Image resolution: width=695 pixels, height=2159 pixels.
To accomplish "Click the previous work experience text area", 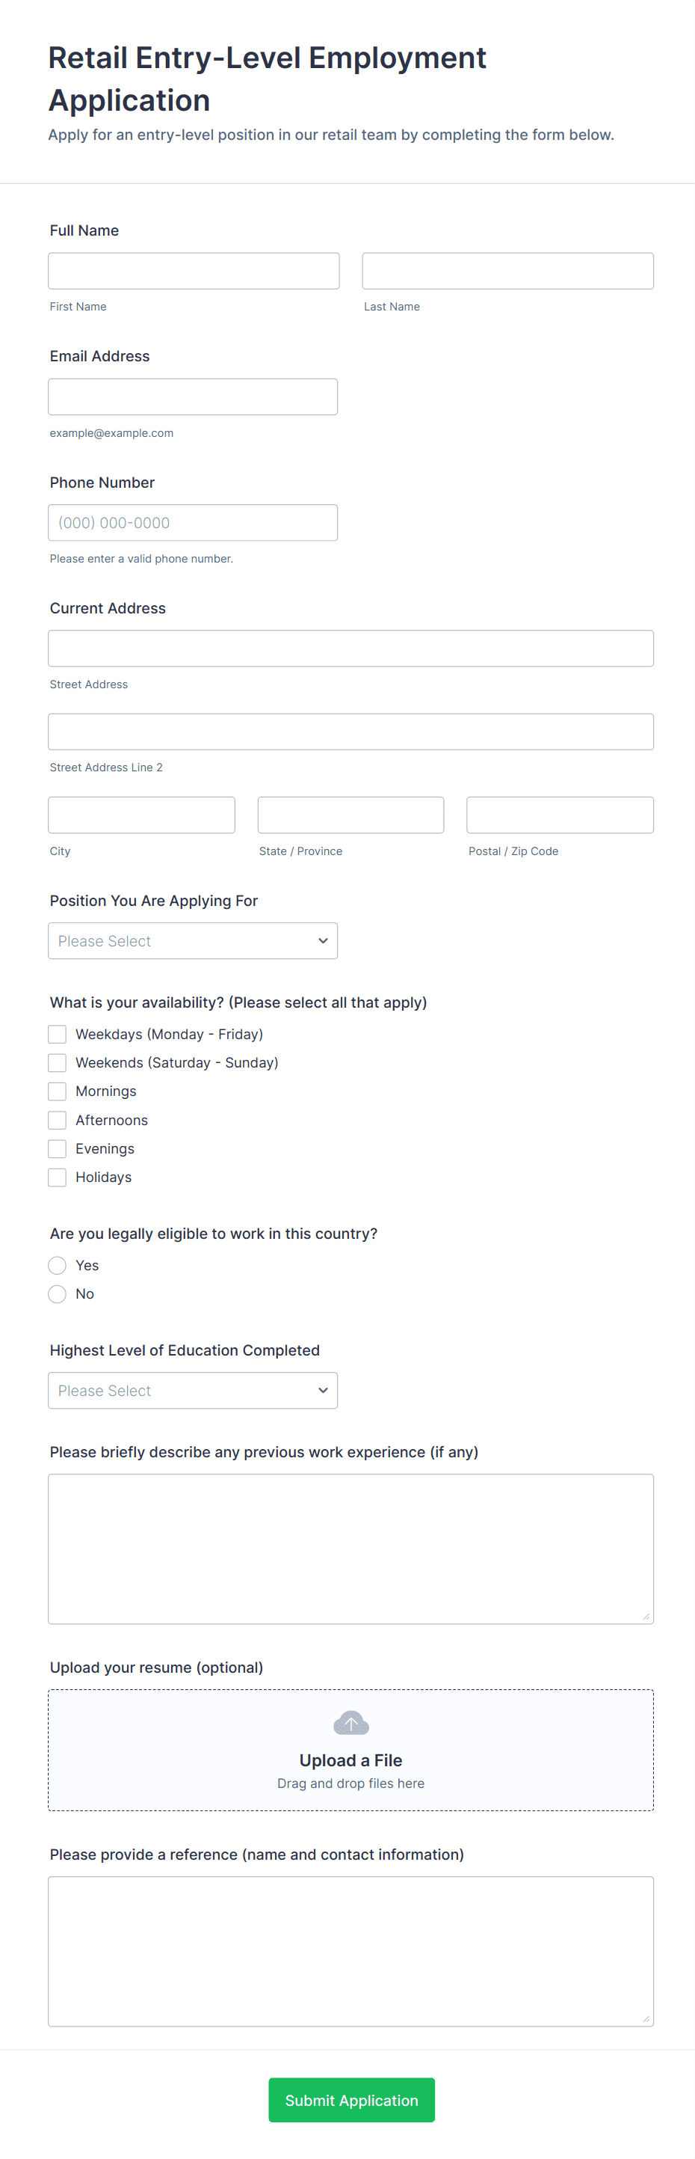I will [x=350, y=1549].
